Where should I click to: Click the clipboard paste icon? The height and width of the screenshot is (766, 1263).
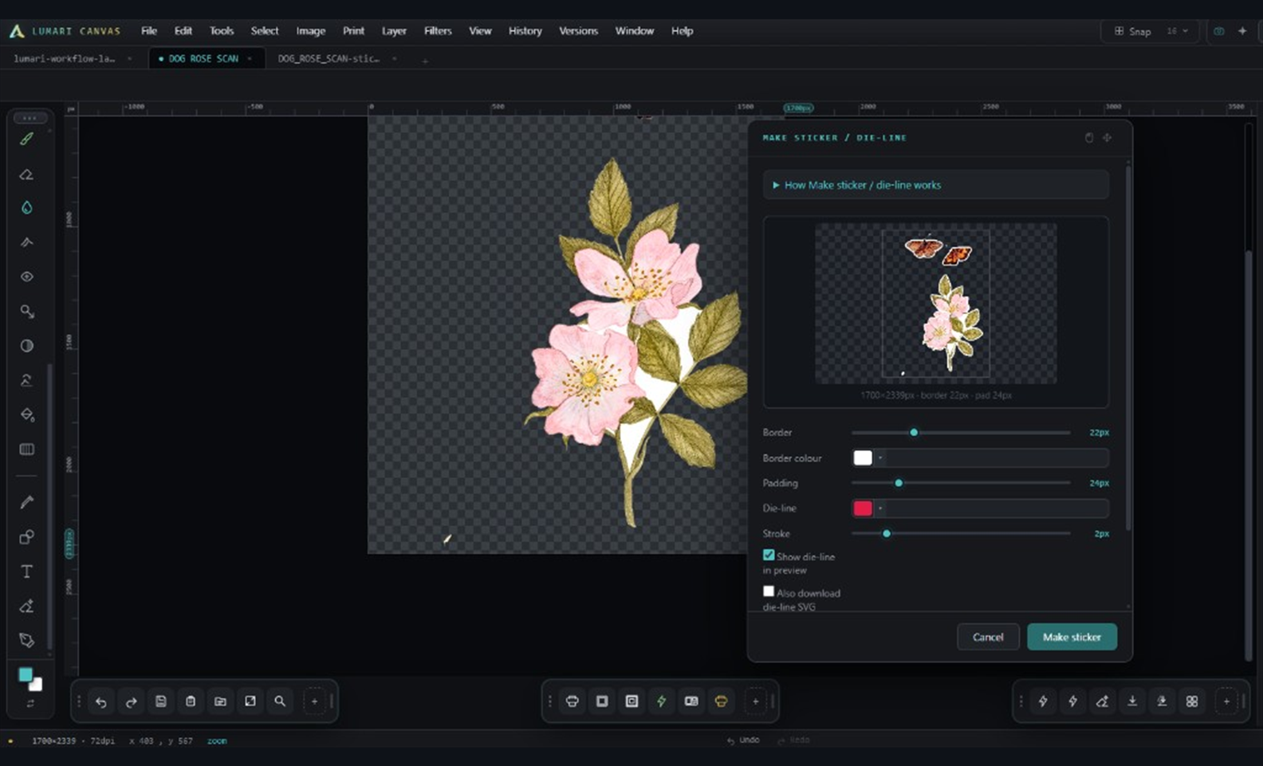coord(191,701)
